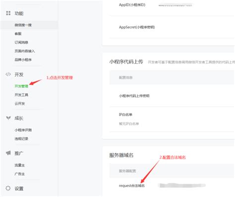The height and width of the screenshot is (197, 235).
Task: Click the 推广 megaphone icon
Action: 8,153
